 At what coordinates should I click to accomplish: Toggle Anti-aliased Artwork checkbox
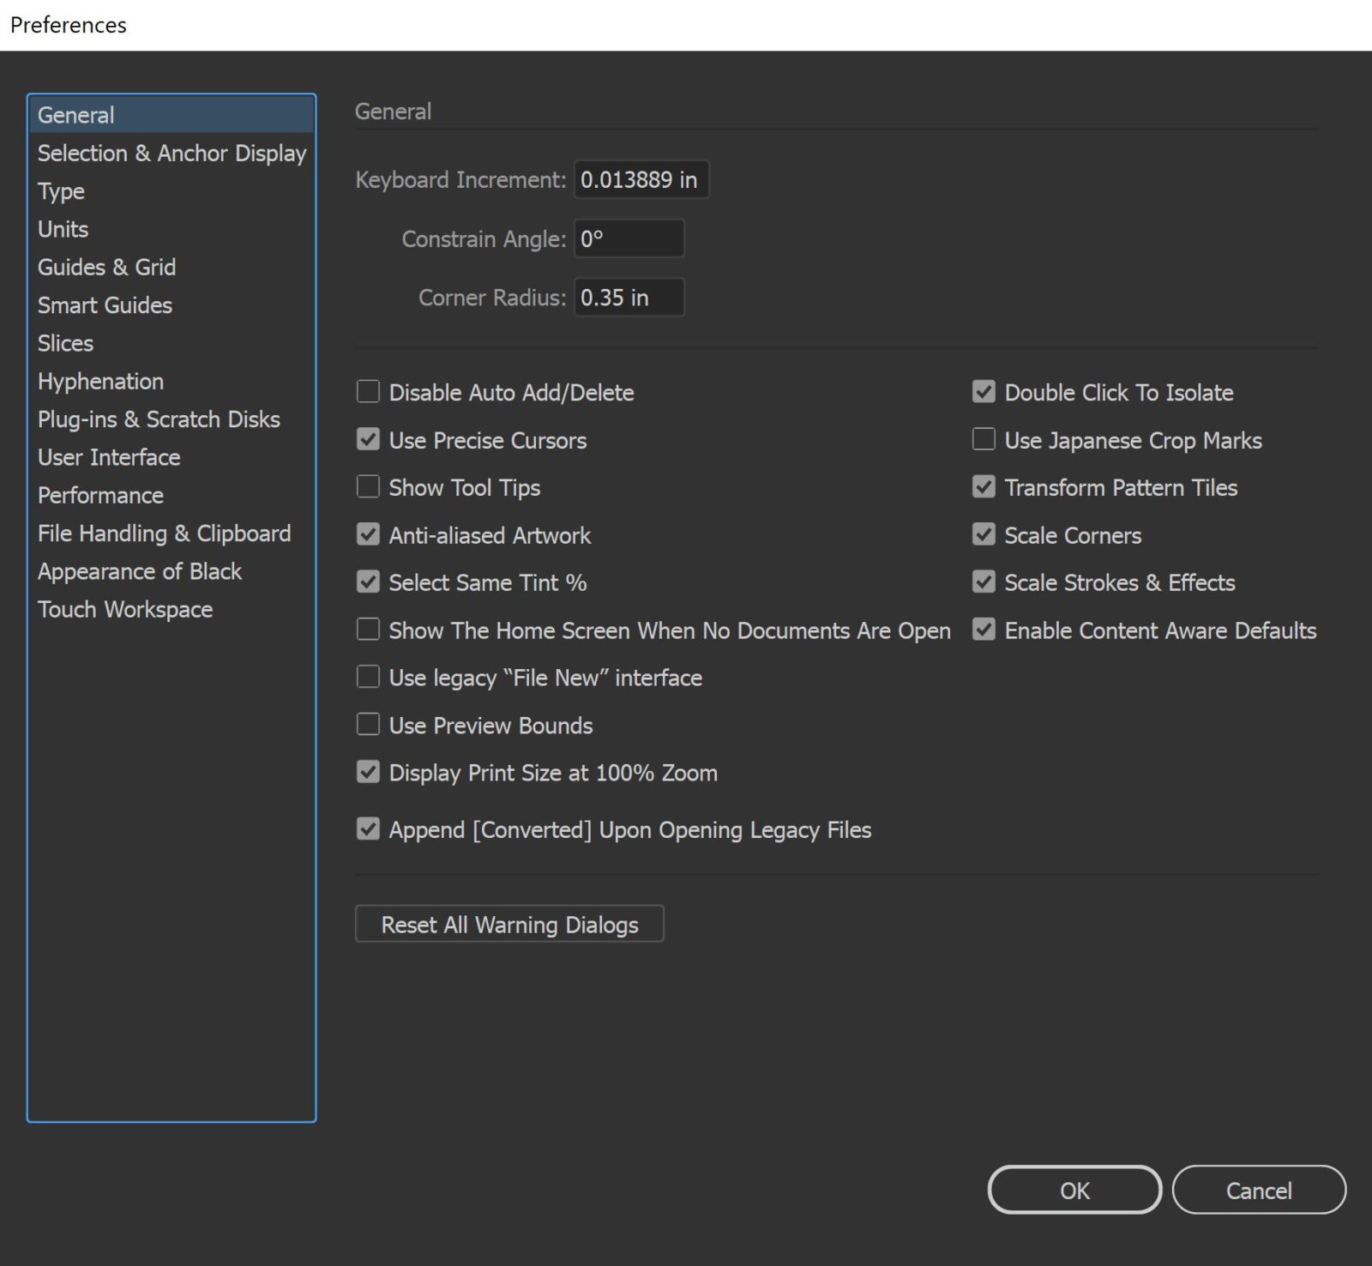click(x=368, y=535)
